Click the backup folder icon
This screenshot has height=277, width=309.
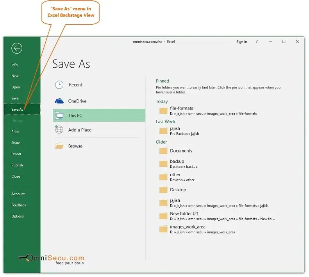pos(163,164)
